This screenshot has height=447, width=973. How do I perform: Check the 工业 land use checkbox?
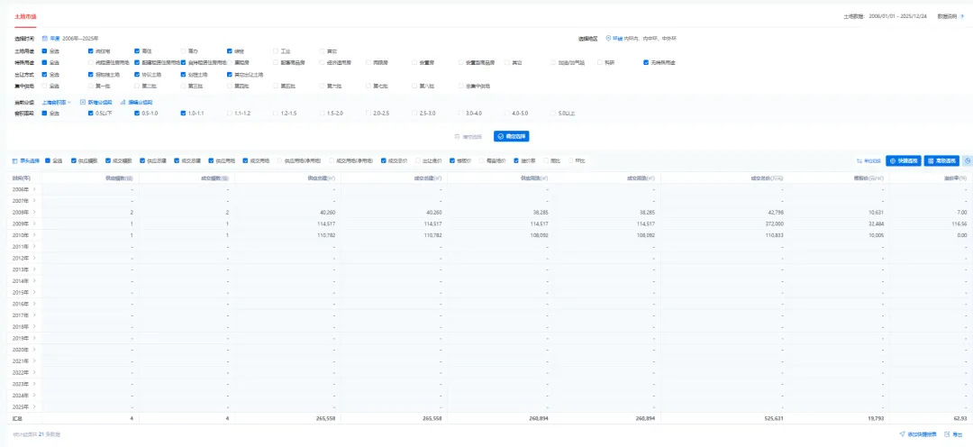[276, 50]
